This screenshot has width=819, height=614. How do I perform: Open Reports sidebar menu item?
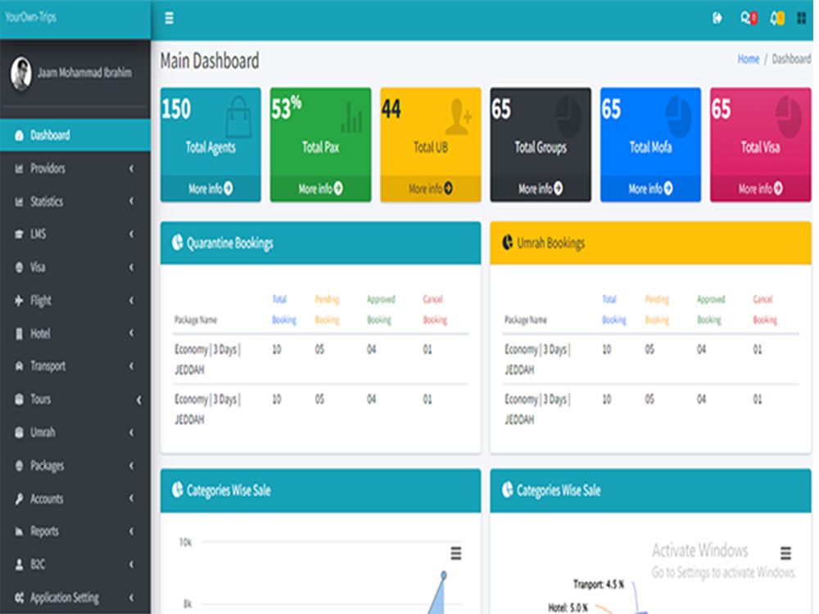click(75, 531)
